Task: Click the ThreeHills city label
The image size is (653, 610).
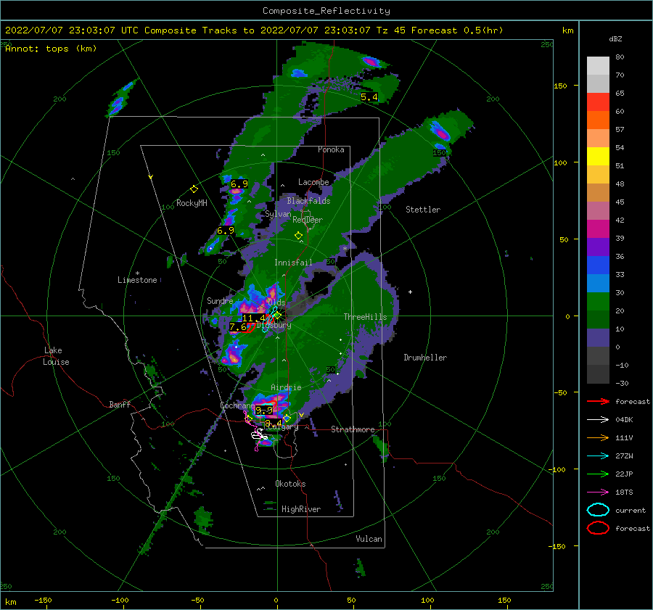Action: point(365,317)
